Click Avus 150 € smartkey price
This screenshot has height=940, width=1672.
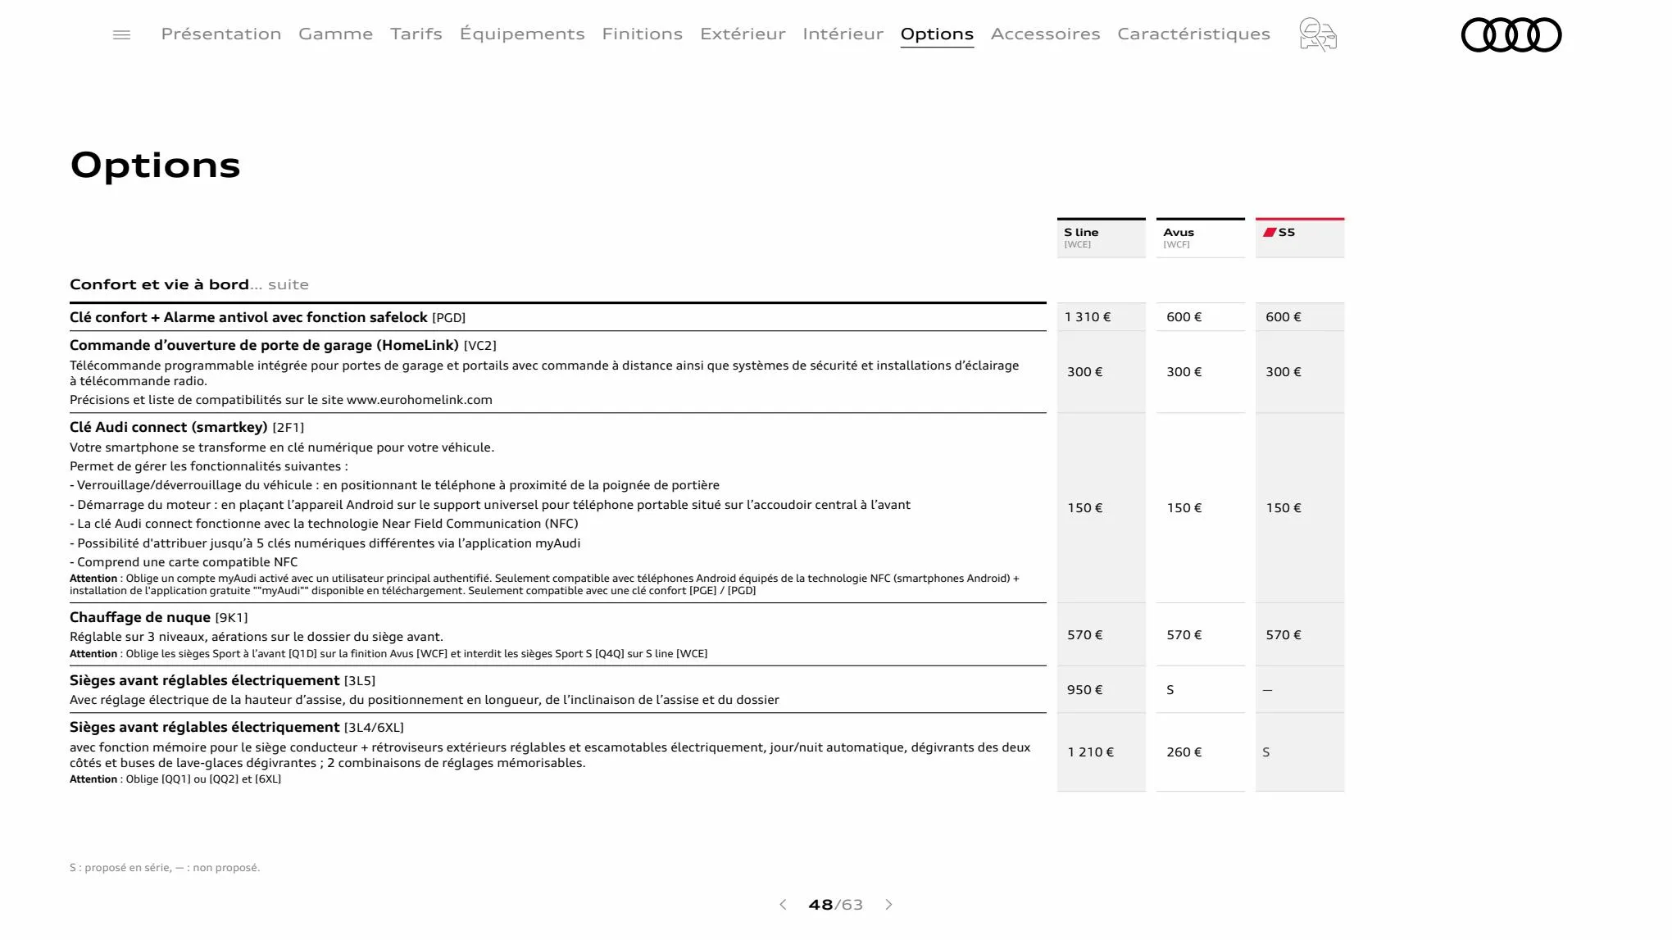pyautogui.click(x=1184, y=508)
